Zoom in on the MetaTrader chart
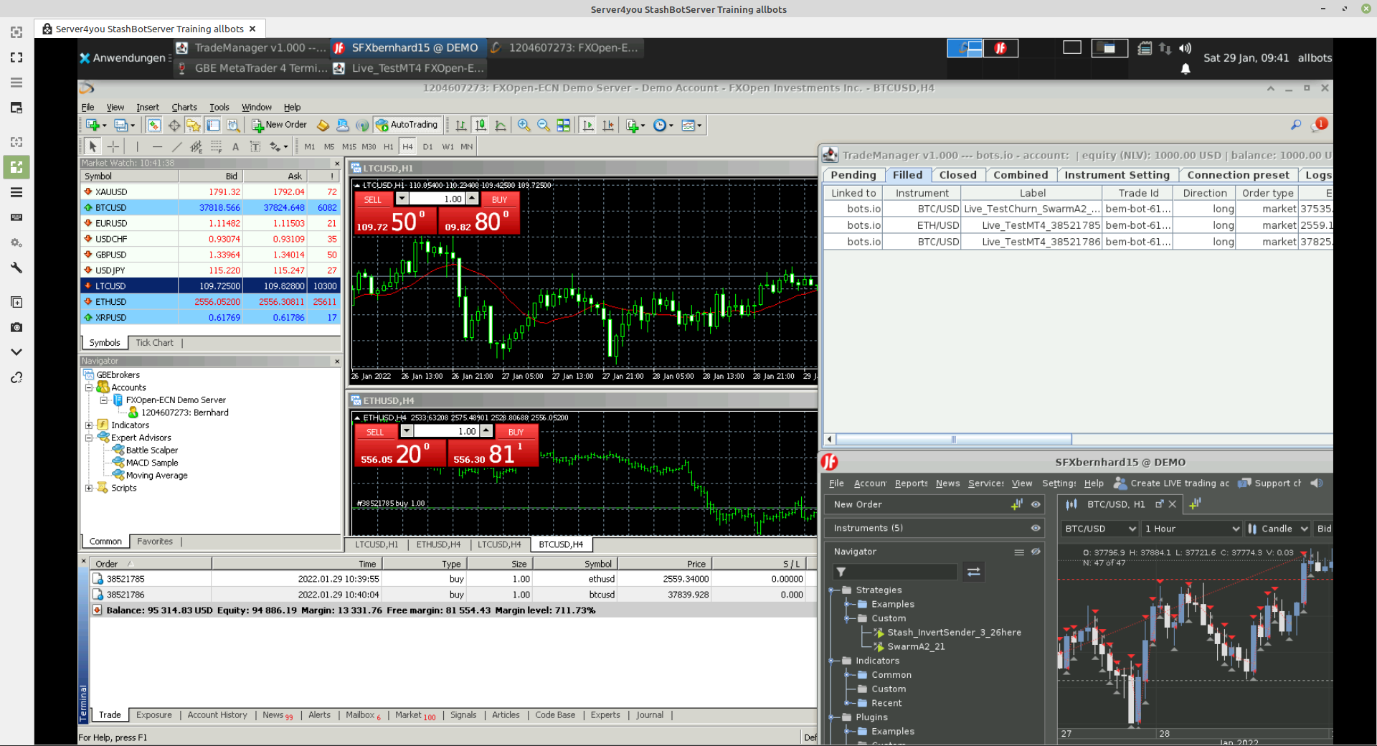 (524, 125)
